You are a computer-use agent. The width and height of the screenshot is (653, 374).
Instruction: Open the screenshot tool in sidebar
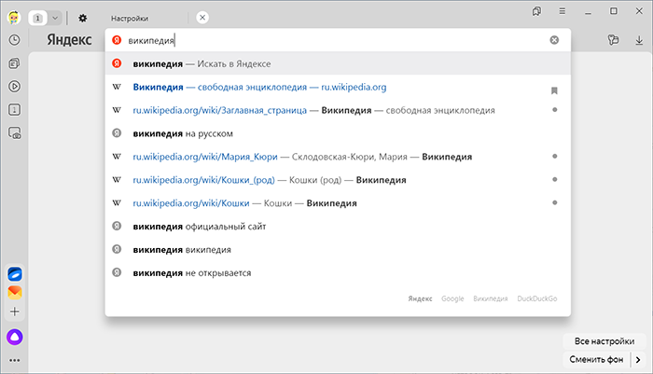point(15,133)
